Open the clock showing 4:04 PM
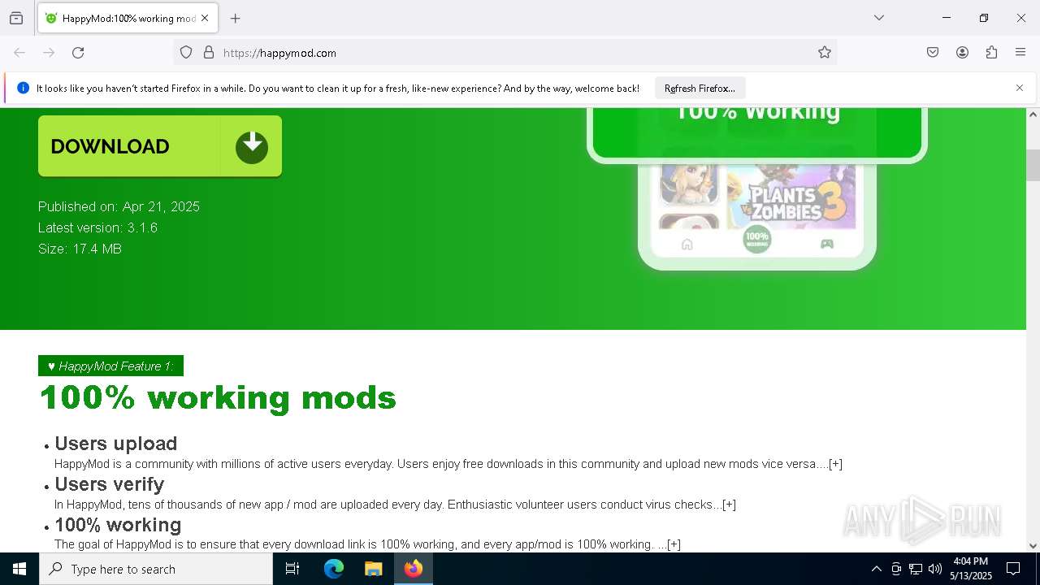1040x585 pixels. (971, 569)
